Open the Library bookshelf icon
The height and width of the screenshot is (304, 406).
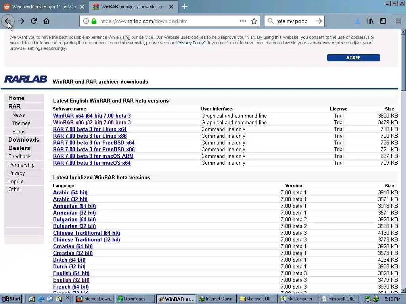(x=370, y=21)
